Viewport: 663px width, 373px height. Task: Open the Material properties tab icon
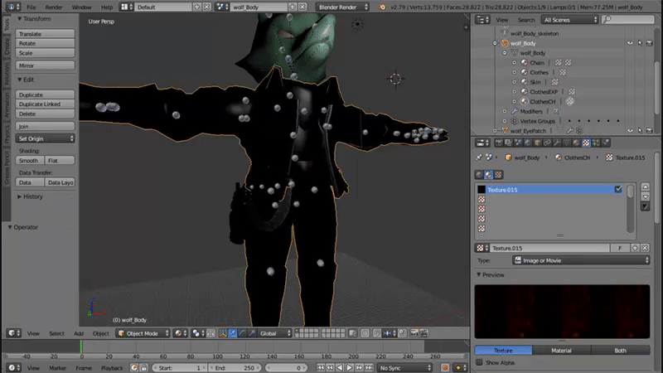click(x=576, y=143)
